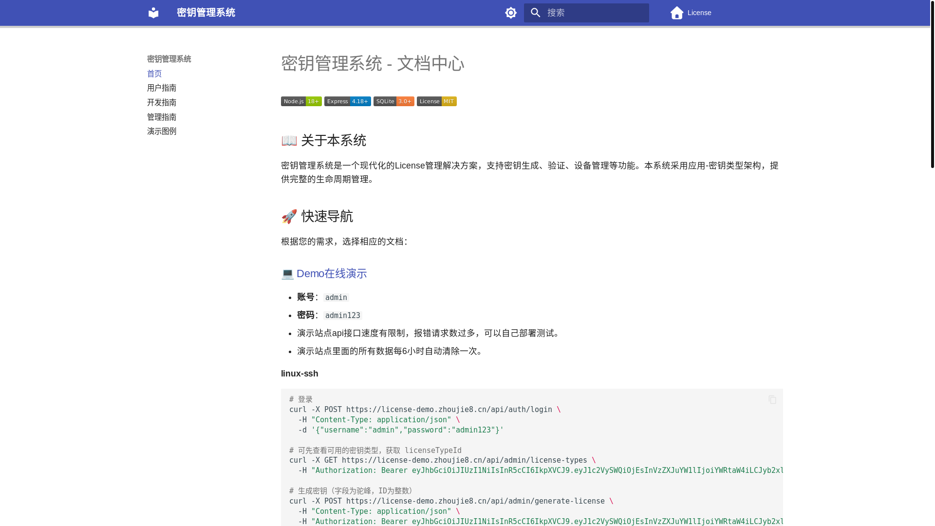Screen dimensions: 935x526
Task: Click the License home icon
Action: (x=677, y=13)
